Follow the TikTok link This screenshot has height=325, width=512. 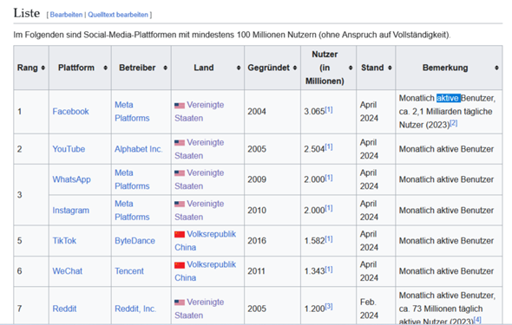64,241
